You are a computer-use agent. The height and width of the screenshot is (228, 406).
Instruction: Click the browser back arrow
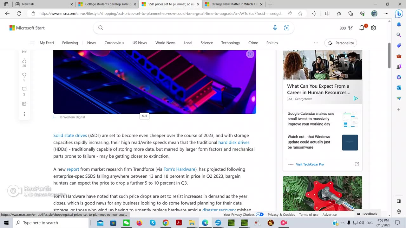tap(7, 14)
